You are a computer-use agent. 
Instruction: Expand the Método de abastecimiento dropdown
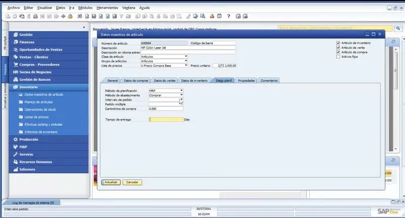coord(181,95)
